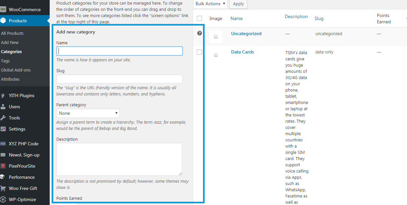Click the WooCommerce logo icon in sidebar
Image resolution: width=407 pixels, height=205 pixels.
[3, 10]
